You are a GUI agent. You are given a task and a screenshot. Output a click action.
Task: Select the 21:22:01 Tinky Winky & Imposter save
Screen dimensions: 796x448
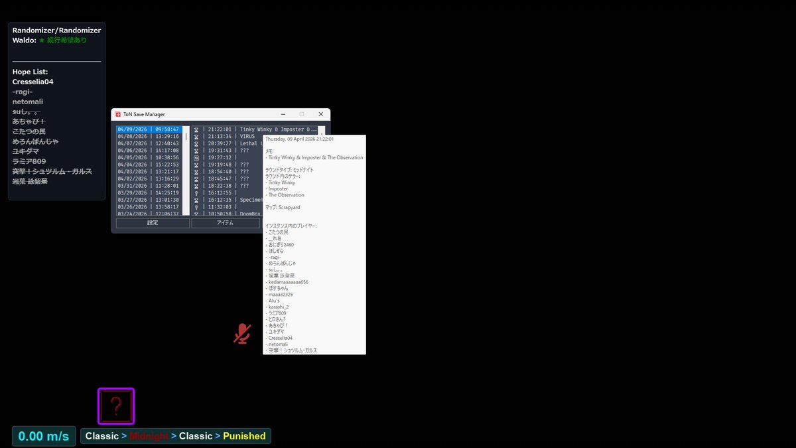tap(255, 129)
